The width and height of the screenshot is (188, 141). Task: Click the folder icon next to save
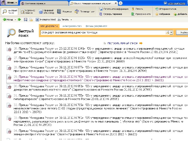coord(31,20)
